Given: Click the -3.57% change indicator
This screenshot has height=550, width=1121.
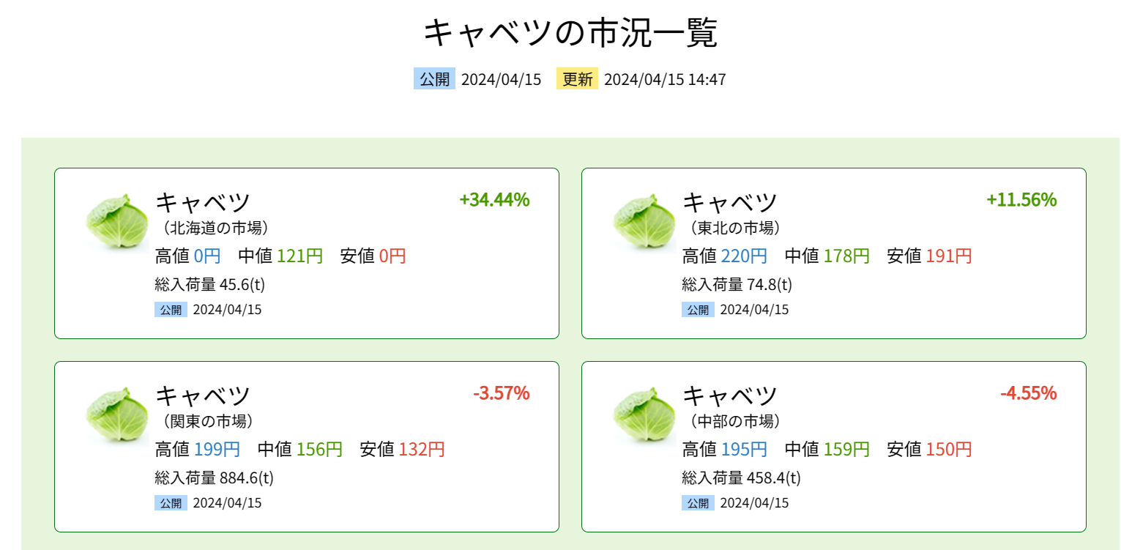Looking at the screenshot, I should coord(501,393).
